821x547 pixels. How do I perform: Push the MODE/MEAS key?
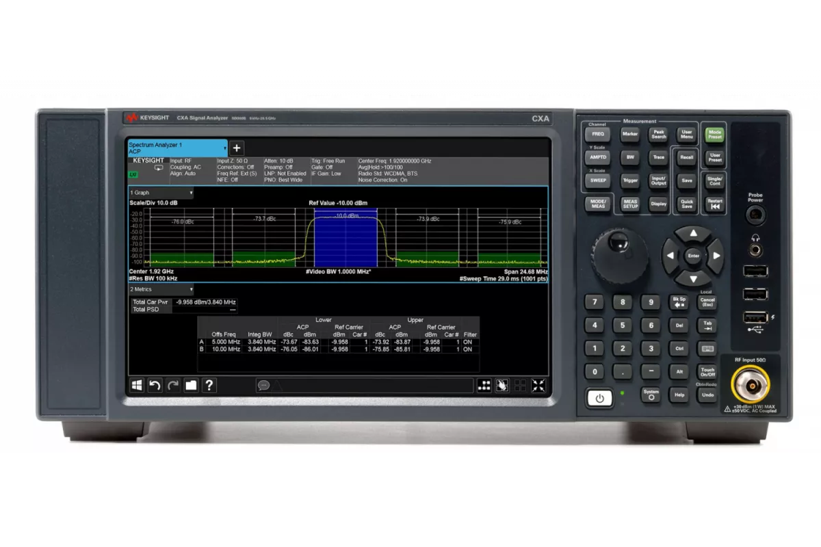click(x=597, y=204)
